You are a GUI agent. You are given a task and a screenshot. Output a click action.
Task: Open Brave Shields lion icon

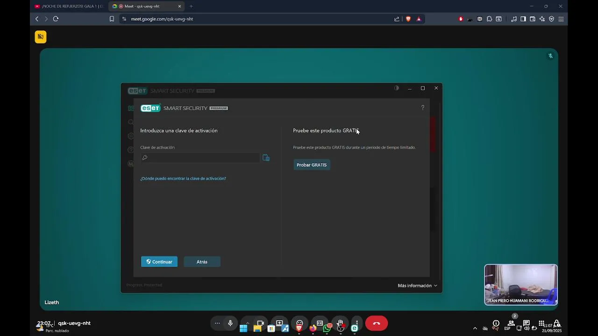(x=408, y=19)
